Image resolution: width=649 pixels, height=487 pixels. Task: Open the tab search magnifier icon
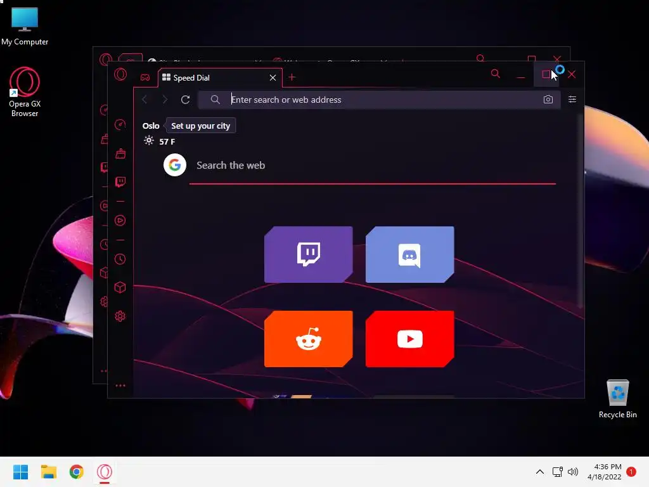pos(496,74)
